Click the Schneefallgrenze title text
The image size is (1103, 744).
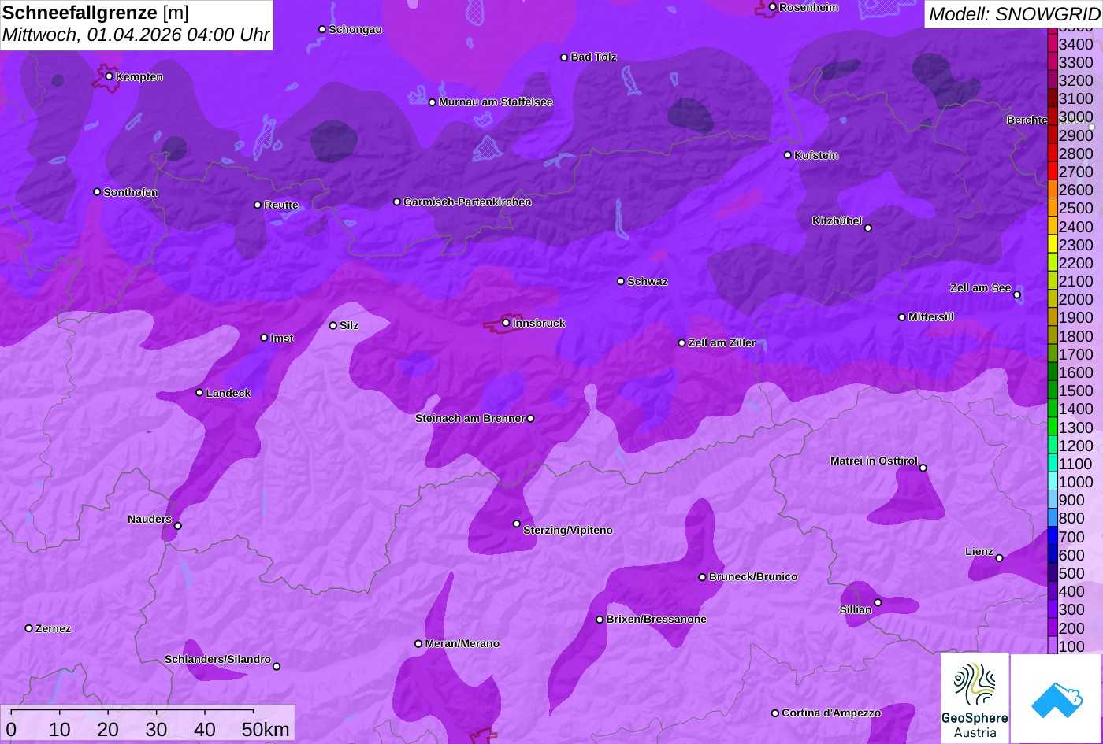click(80, 13)
